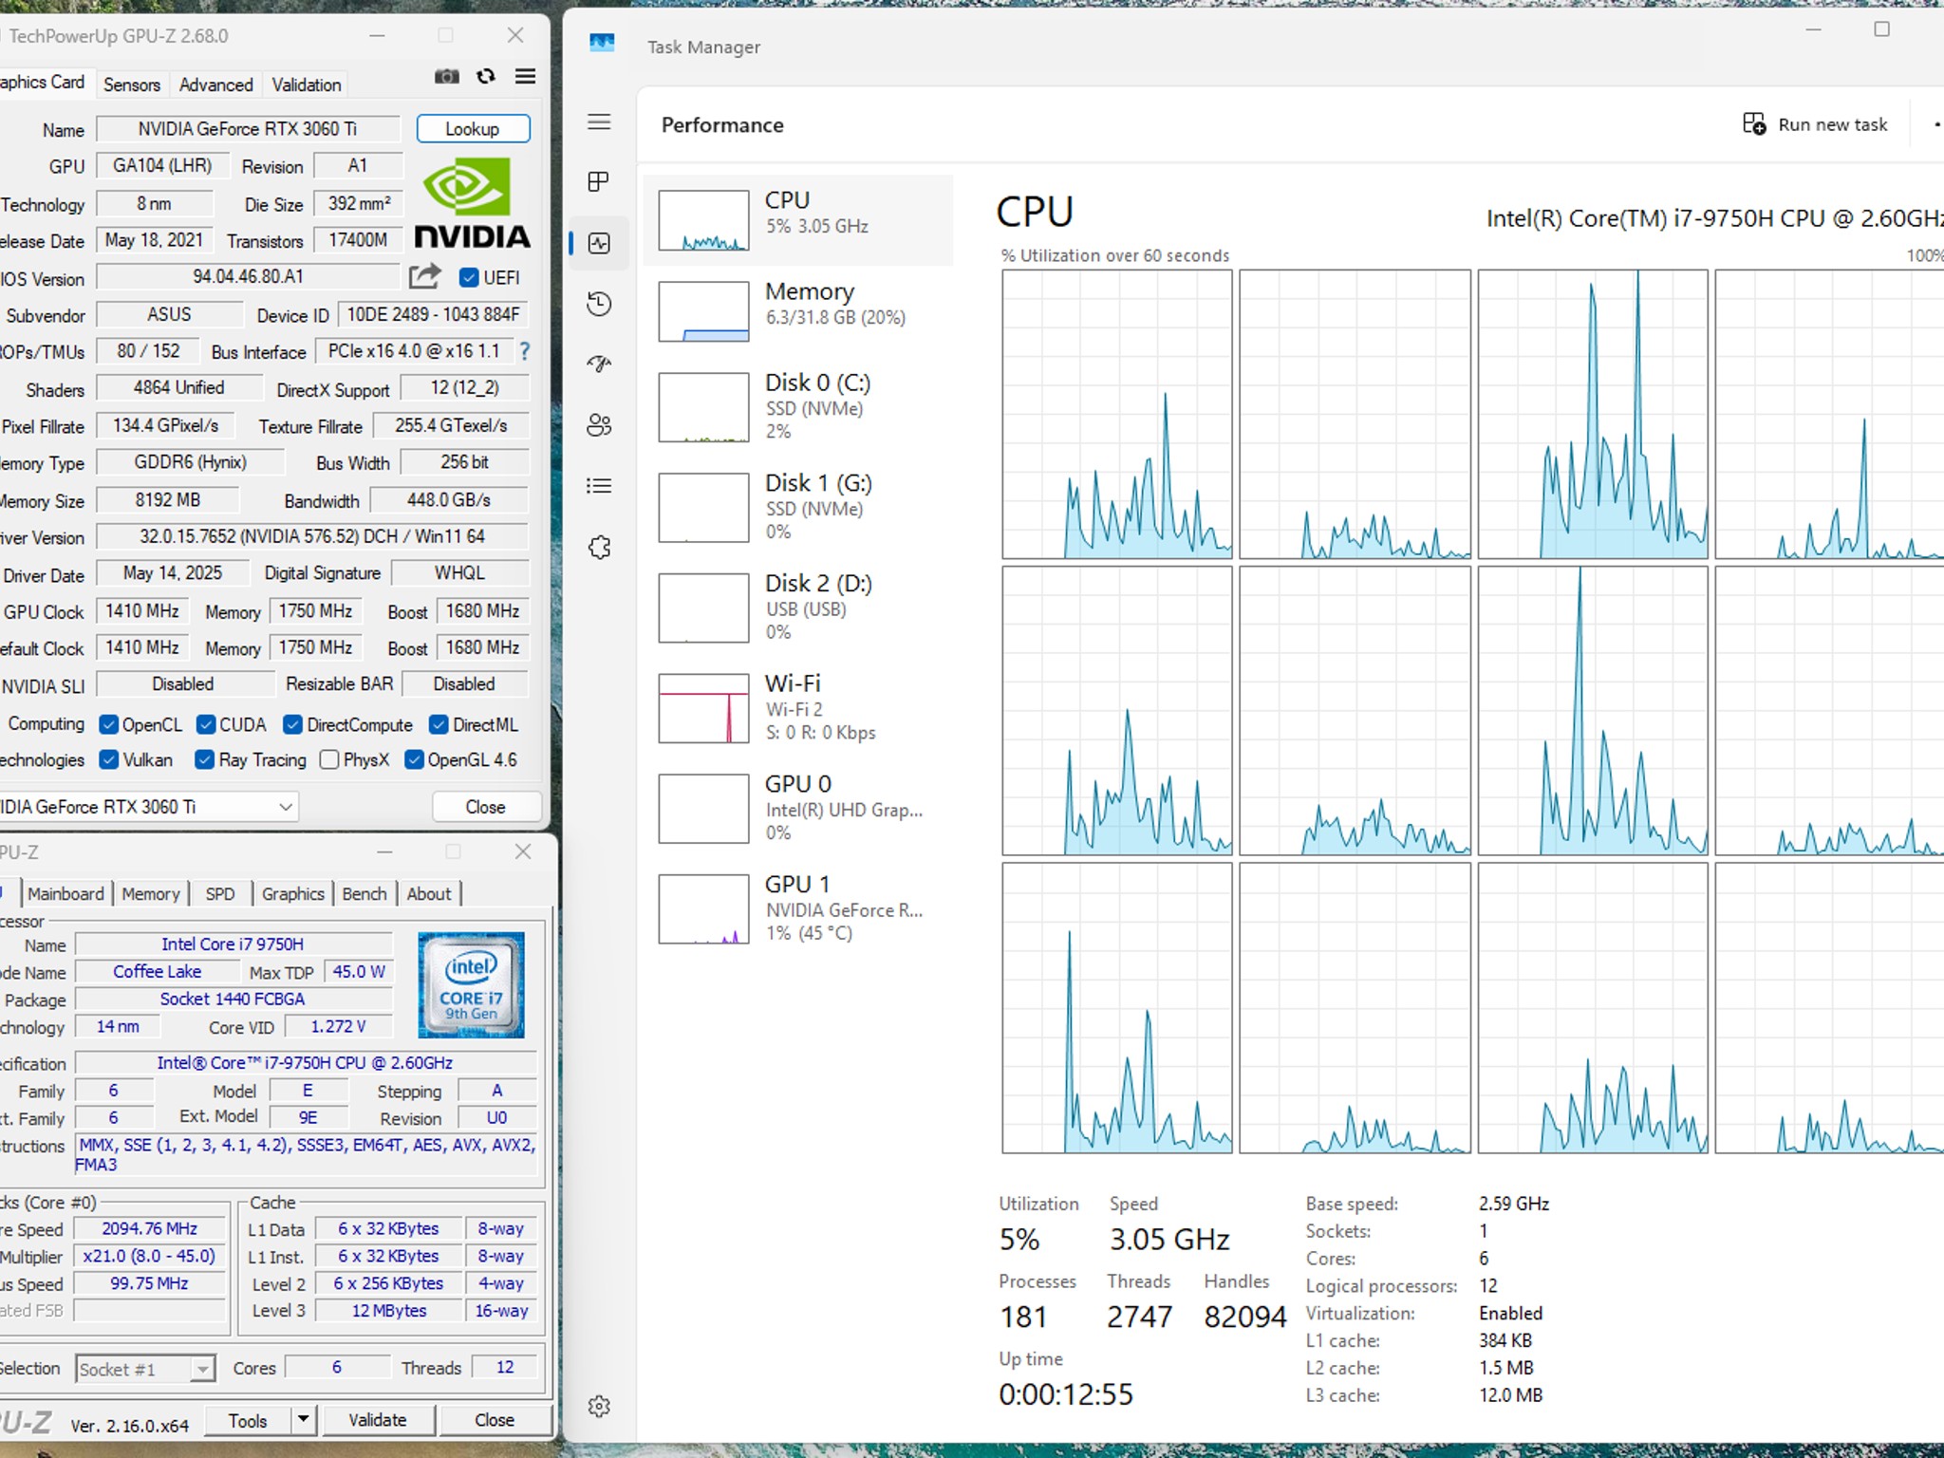The height and width of the screenshot is (1458, 1944).
Task: Toggle the PhysX checkbox
Action: tap(329, 759)
